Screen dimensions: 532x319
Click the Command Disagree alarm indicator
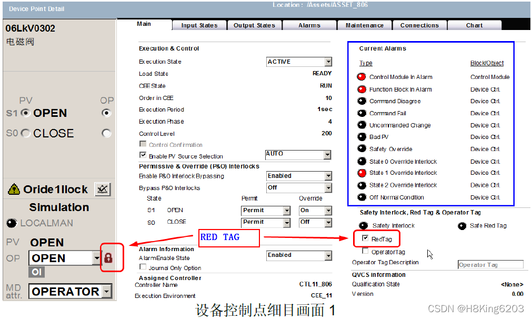[x=362, y=101]
